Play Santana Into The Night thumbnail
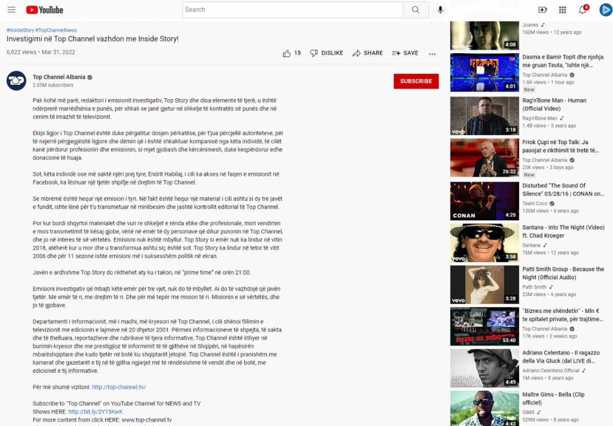This screenshot has width=613, height=426. [x=484, y=243]
